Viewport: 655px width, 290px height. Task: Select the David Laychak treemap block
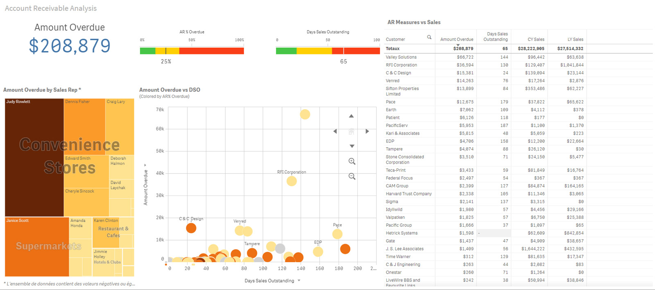(x=122, y=189)
